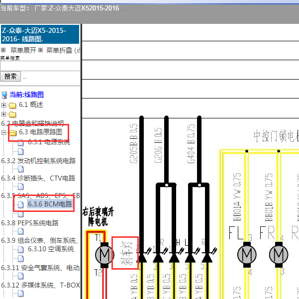The height and width of the screenshot is (299, 299).
Task: Click the G404 B 0.75 wire label
Action: (191, 143)
